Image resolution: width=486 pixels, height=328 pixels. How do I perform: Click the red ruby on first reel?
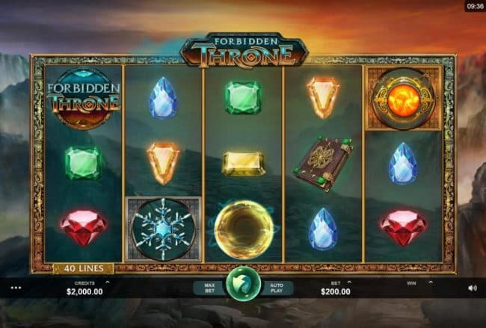click(x=84, y=228)
